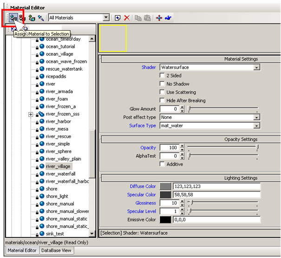Select the shore_manual_slower material
Viewport: 281px width, 258px height.
click(67, 211)
